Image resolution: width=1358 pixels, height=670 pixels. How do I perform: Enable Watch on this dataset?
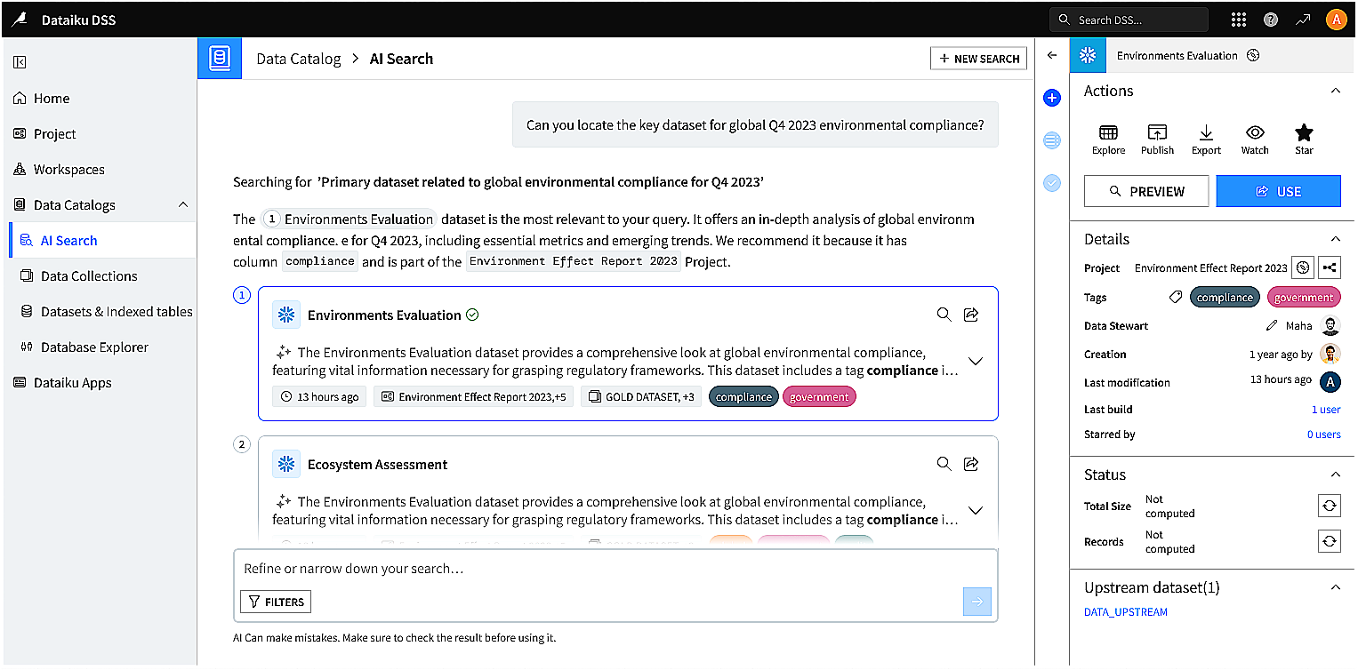[1254, 140]
